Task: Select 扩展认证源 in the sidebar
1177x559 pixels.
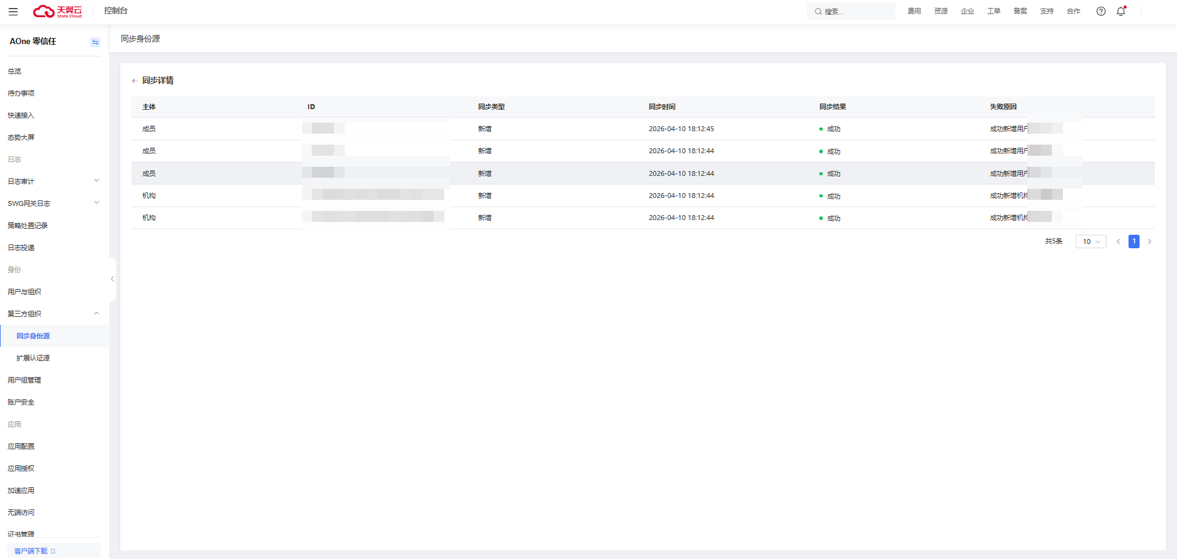Action: [x=33, y=358]
